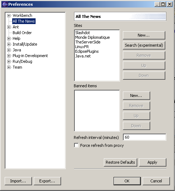This screenshot has height=191, width=175.
Task: Select All The News preference page
Action: point(24,21)
